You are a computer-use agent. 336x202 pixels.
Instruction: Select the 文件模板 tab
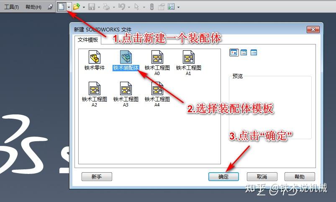tap(87, 40)
